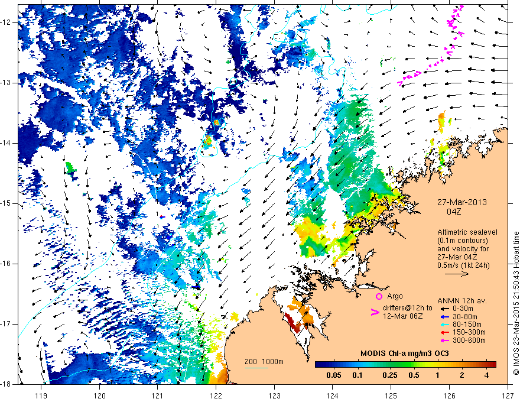Click the cyan 200/1000m contour legend line

click(256, 368)
